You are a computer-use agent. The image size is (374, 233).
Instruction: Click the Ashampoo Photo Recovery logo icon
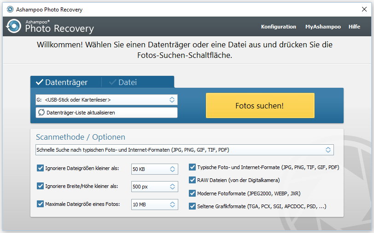[x=14, y=26]
